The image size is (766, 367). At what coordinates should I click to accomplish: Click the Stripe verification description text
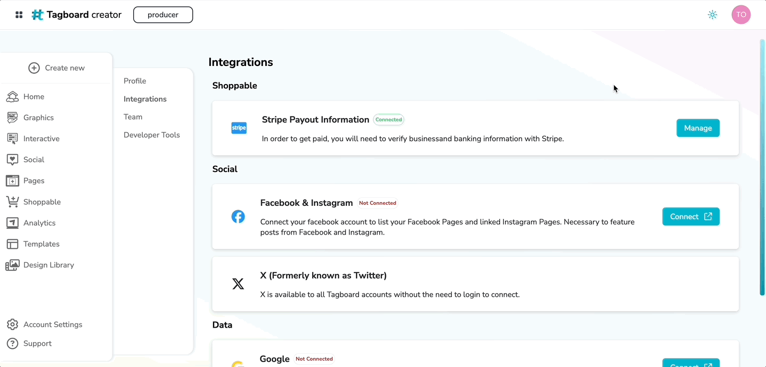tap(413, 139)
